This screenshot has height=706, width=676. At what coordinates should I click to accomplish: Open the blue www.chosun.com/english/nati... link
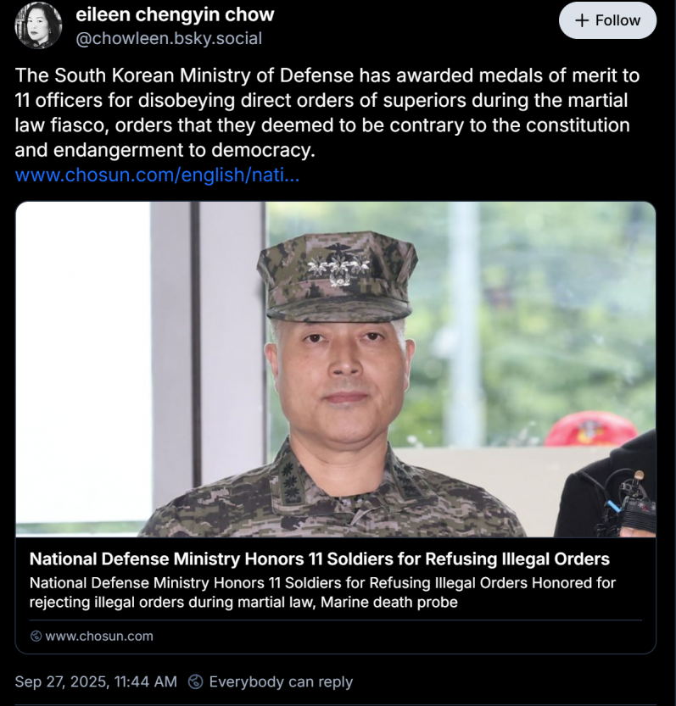tap(157, 176)
